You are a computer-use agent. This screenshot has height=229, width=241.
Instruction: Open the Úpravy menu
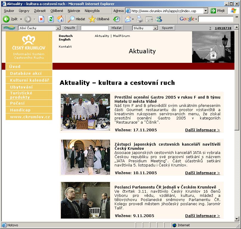(24, 11)
